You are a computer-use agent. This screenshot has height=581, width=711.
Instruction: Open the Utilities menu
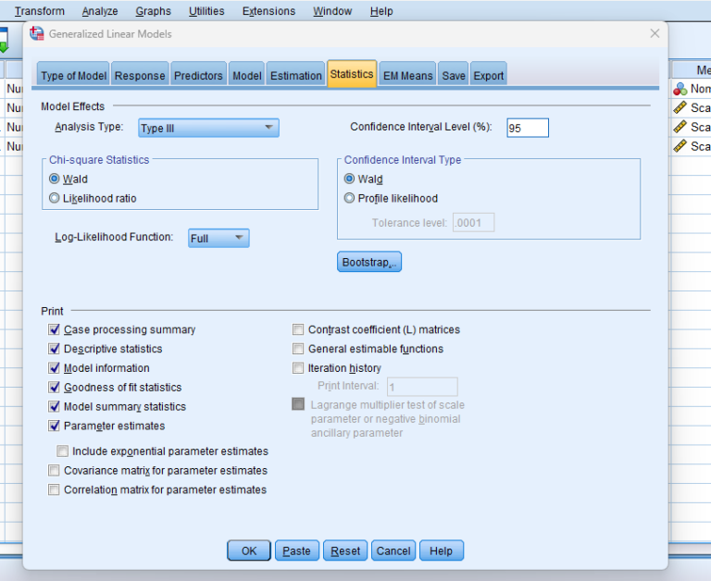[x=206, y=11]
